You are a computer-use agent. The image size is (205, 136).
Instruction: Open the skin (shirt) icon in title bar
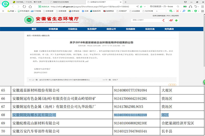point(186,2)
